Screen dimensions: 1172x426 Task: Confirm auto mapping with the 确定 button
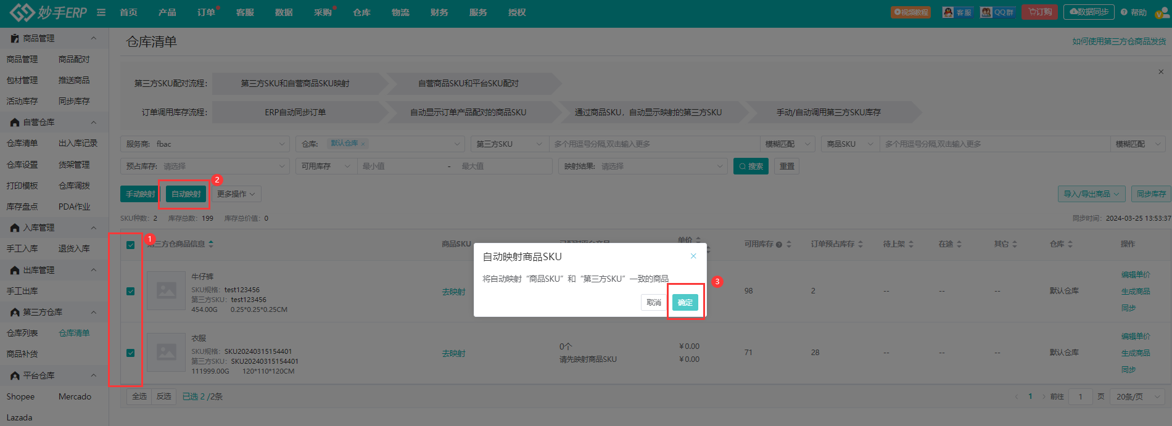tap(685, 302)
